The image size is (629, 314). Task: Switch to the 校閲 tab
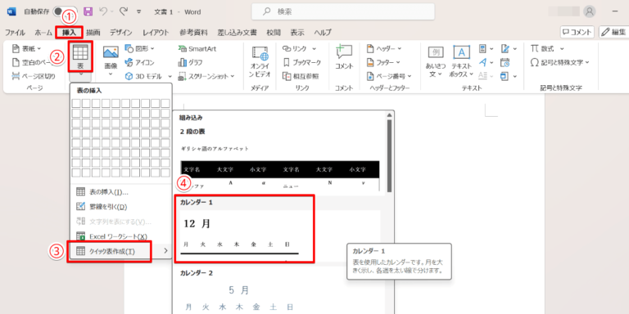tap(274, 33)
